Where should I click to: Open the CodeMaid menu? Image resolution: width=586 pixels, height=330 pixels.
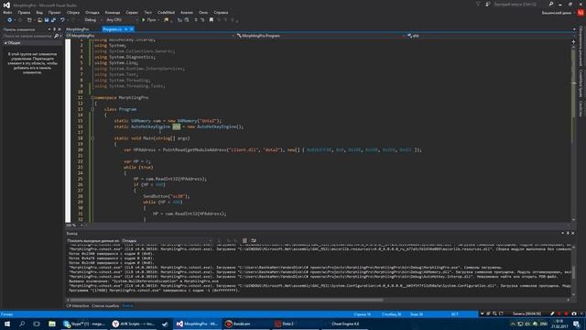[x=166, y=13]
